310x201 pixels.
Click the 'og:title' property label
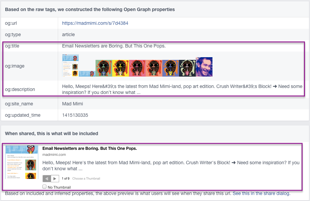click(x=12, y=46)
